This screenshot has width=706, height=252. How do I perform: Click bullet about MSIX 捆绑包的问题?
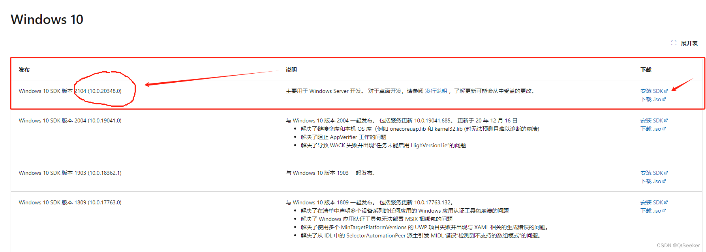coord(377,219)
